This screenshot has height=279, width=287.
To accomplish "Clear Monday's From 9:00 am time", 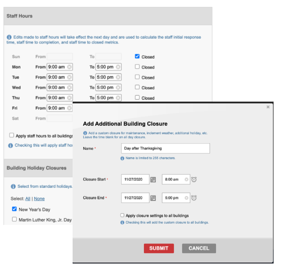I will pyautogui.click(x=70, y=67).
